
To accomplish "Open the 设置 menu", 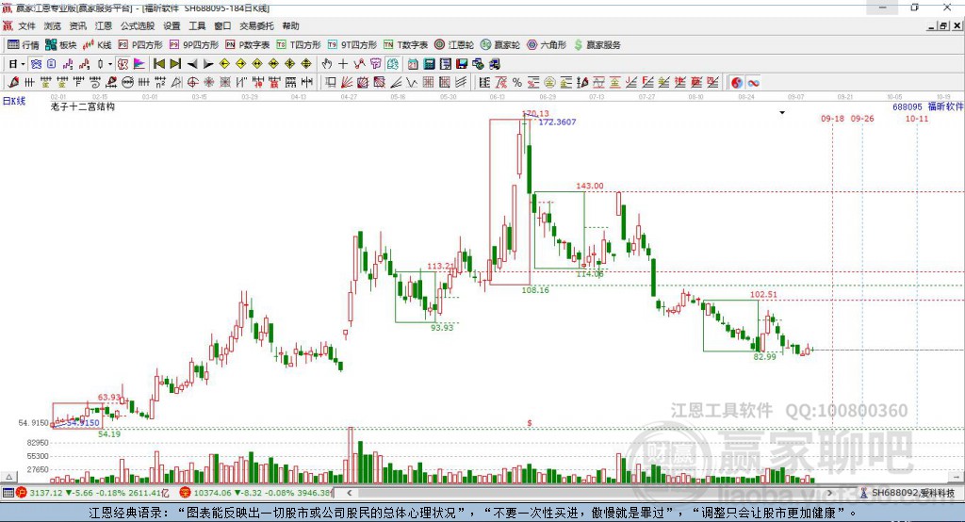I will coord(172,25).
